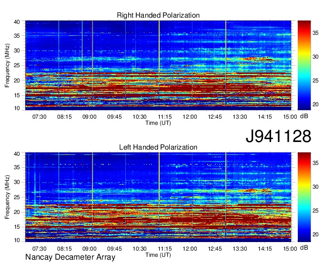Click the 'Right Handed Polarization' plot title
Image resolution: width=324 pixels, height=263 pixels.
(x=158, y=15)
